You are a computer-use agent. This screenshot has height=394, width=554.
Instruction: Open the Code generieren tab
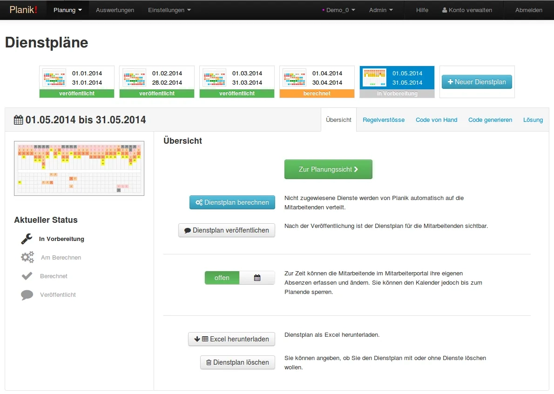point(490,120)
